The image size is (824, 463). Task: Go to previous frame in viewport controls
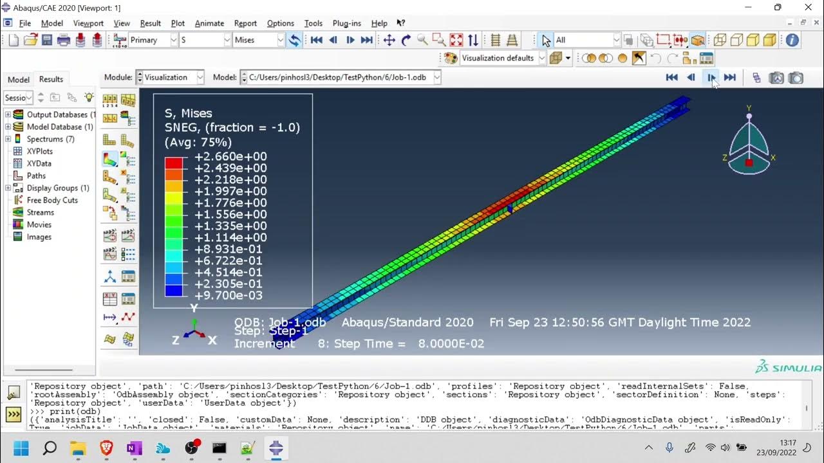(x=691, y=78)
